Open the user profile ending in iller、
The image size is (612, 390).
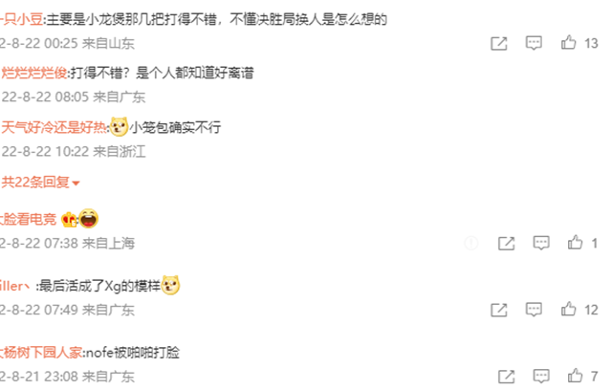tap(15, 286)
